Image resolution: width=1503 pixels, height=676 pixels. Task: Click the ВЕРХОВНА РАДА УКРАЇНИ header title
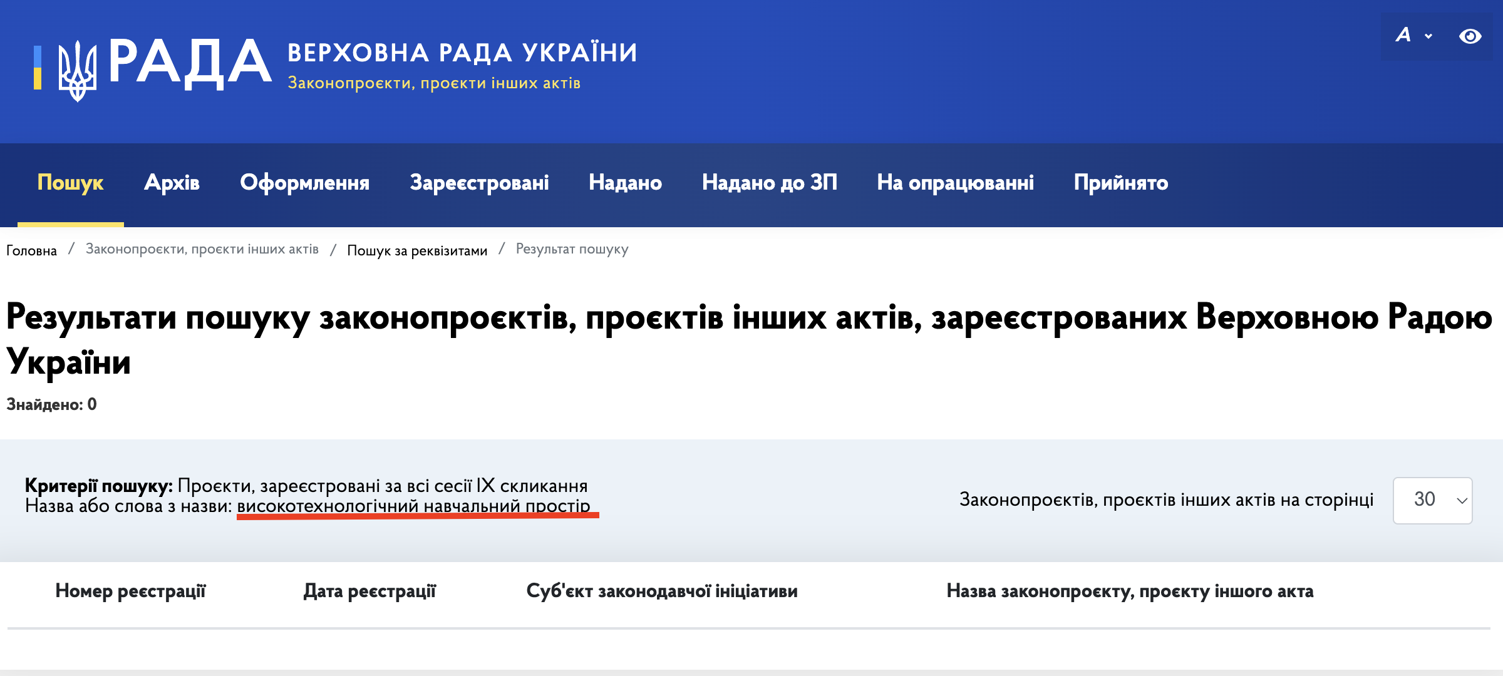point(462,53)
